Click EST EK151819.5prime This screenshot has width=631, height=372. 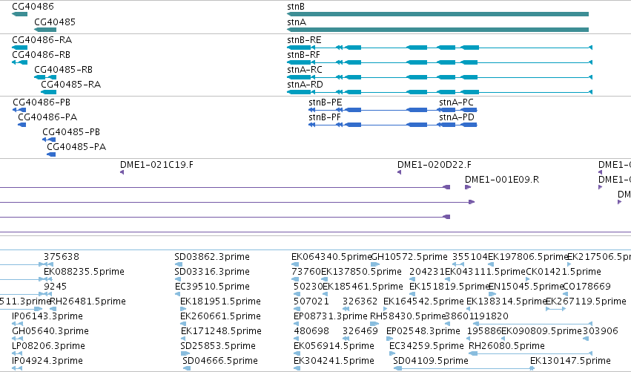pos(449,286)
